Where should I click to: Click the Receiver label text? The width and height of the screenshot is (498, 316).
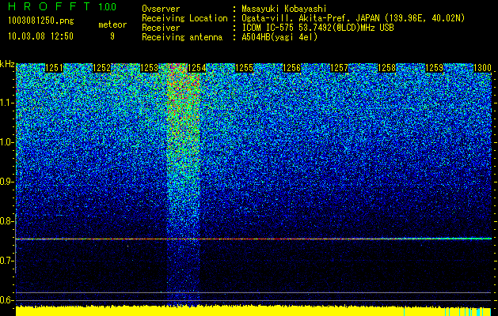pos(161,28)
